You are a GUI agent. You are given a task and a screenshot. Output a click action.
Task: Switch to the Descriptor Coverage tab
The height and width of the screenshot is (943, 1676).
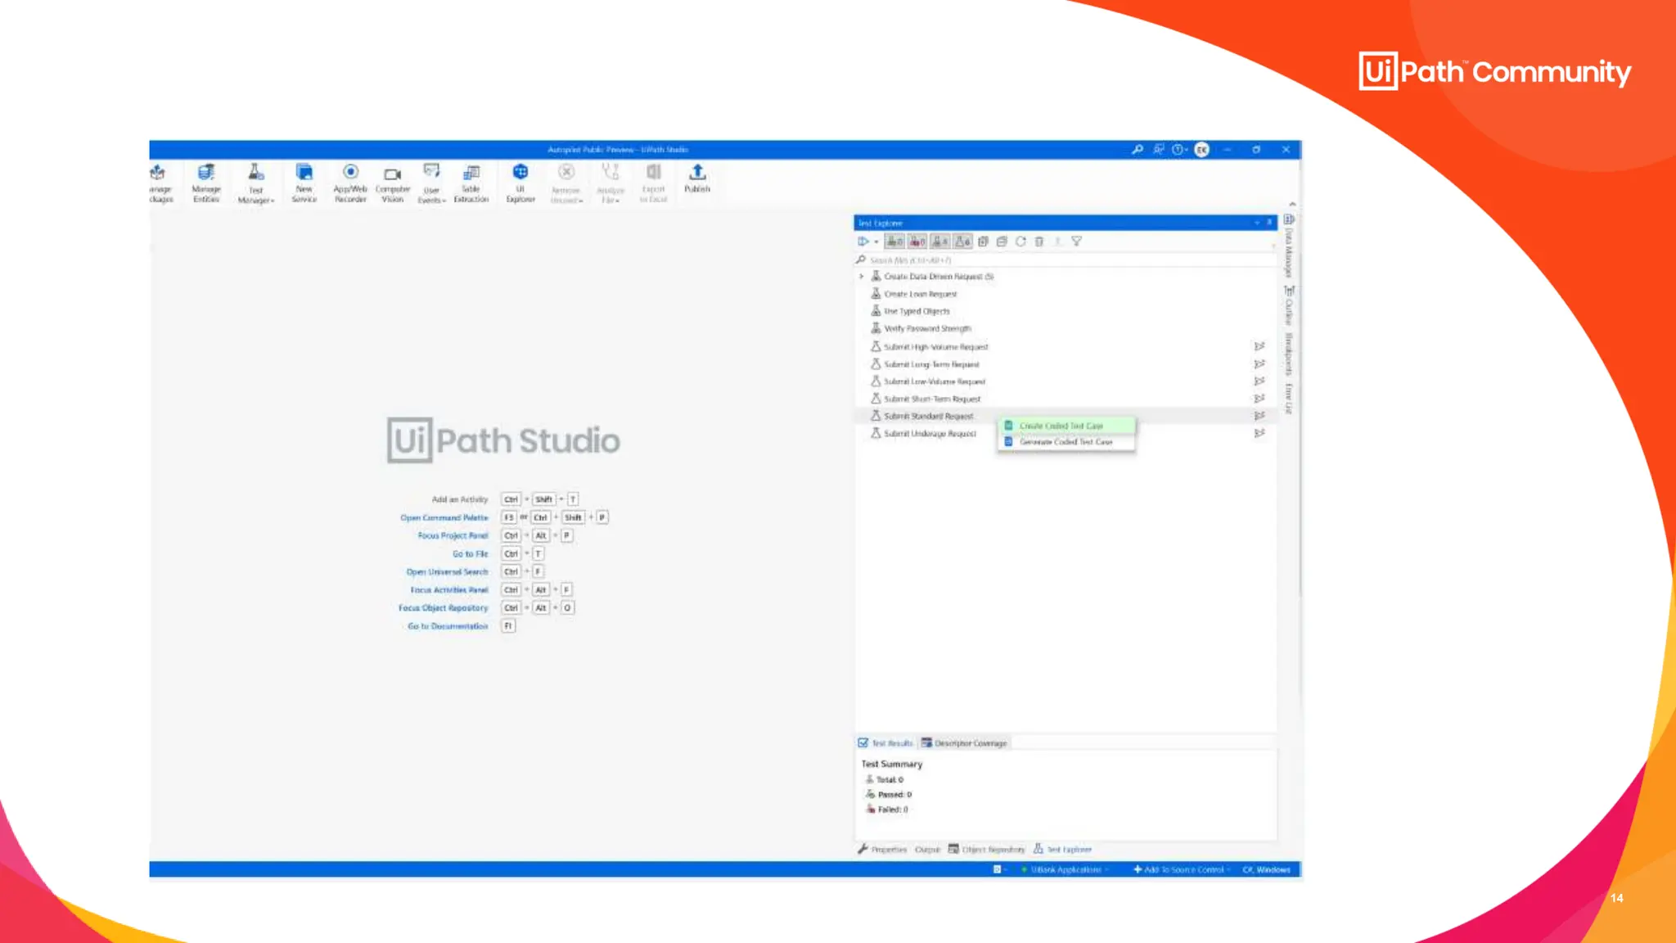pos(965,743)
